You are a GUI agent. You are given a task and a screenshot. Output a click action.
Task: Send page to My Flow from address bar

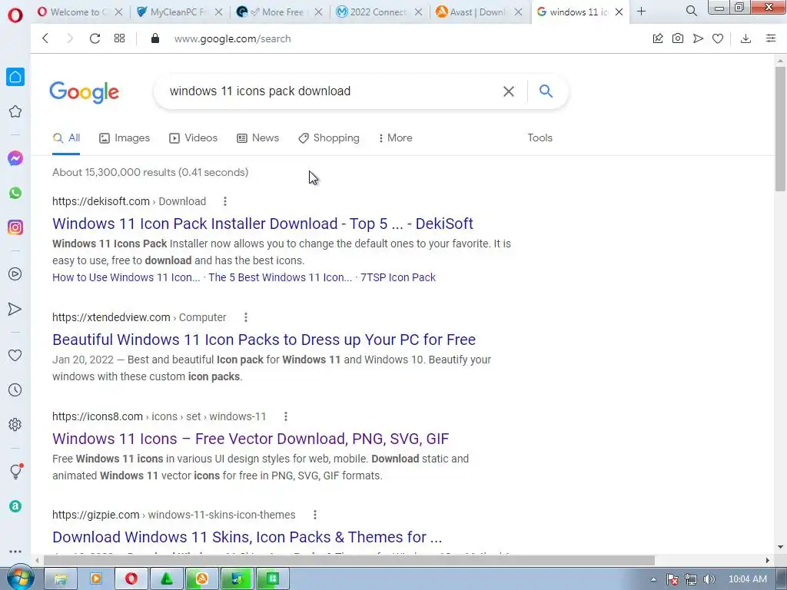tap(698, 38)
